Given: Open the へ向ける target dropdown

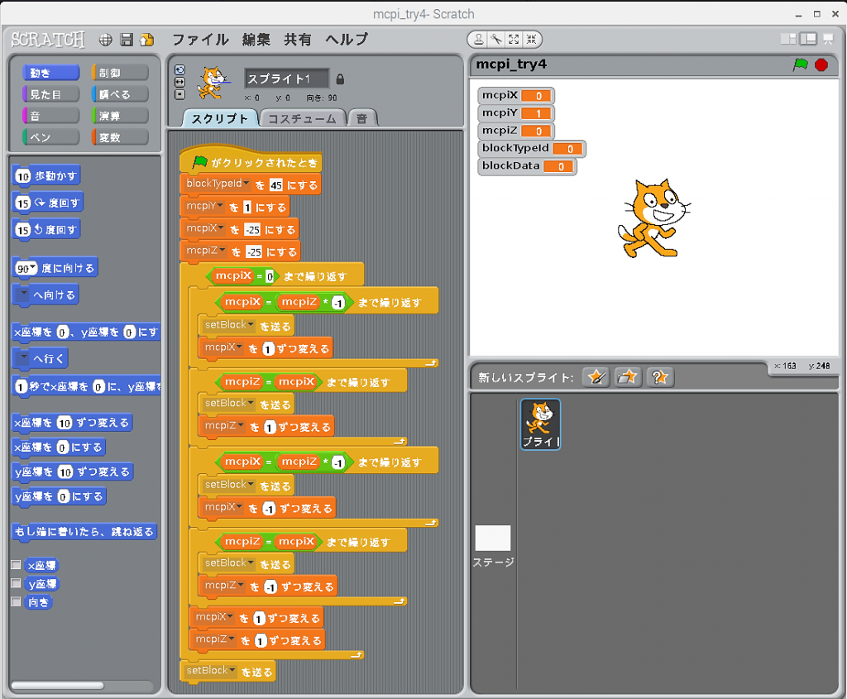Looking at the screenshot, I should coord(24,294).
